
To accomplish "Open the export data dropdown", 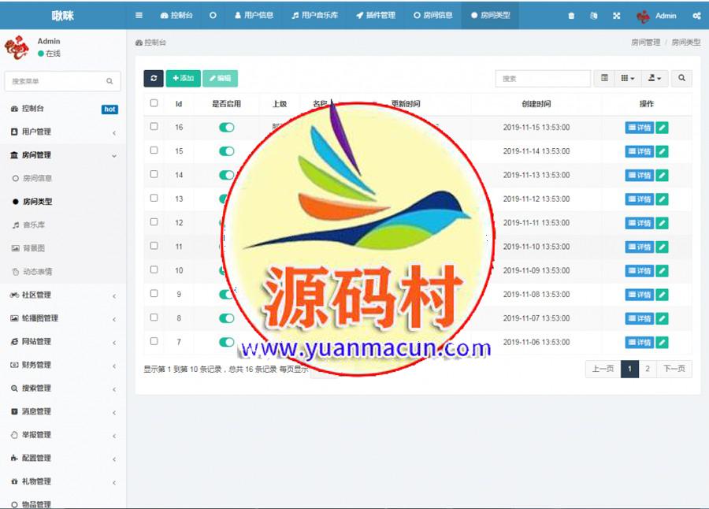I will pos(654,78).
